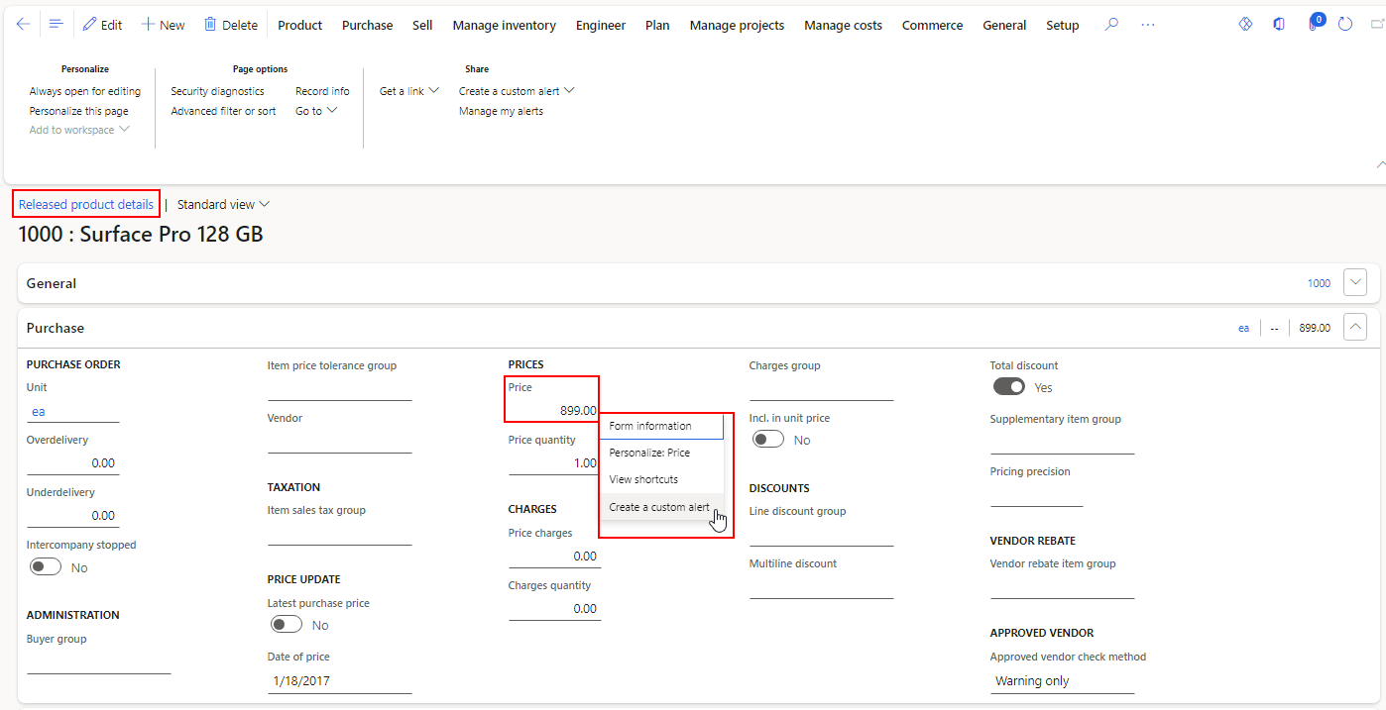
Task: Select Create a custom alert context entry
Action: coord(661,507)
